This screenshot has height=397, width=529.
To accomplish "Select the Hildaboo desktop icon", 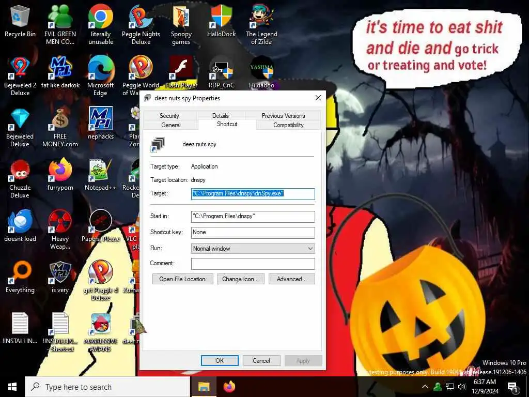I will [261, 73].
